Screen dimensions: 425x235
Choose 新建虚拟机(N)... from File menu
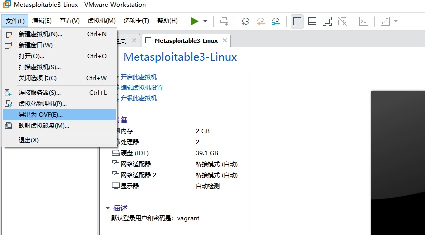(40, 34)
